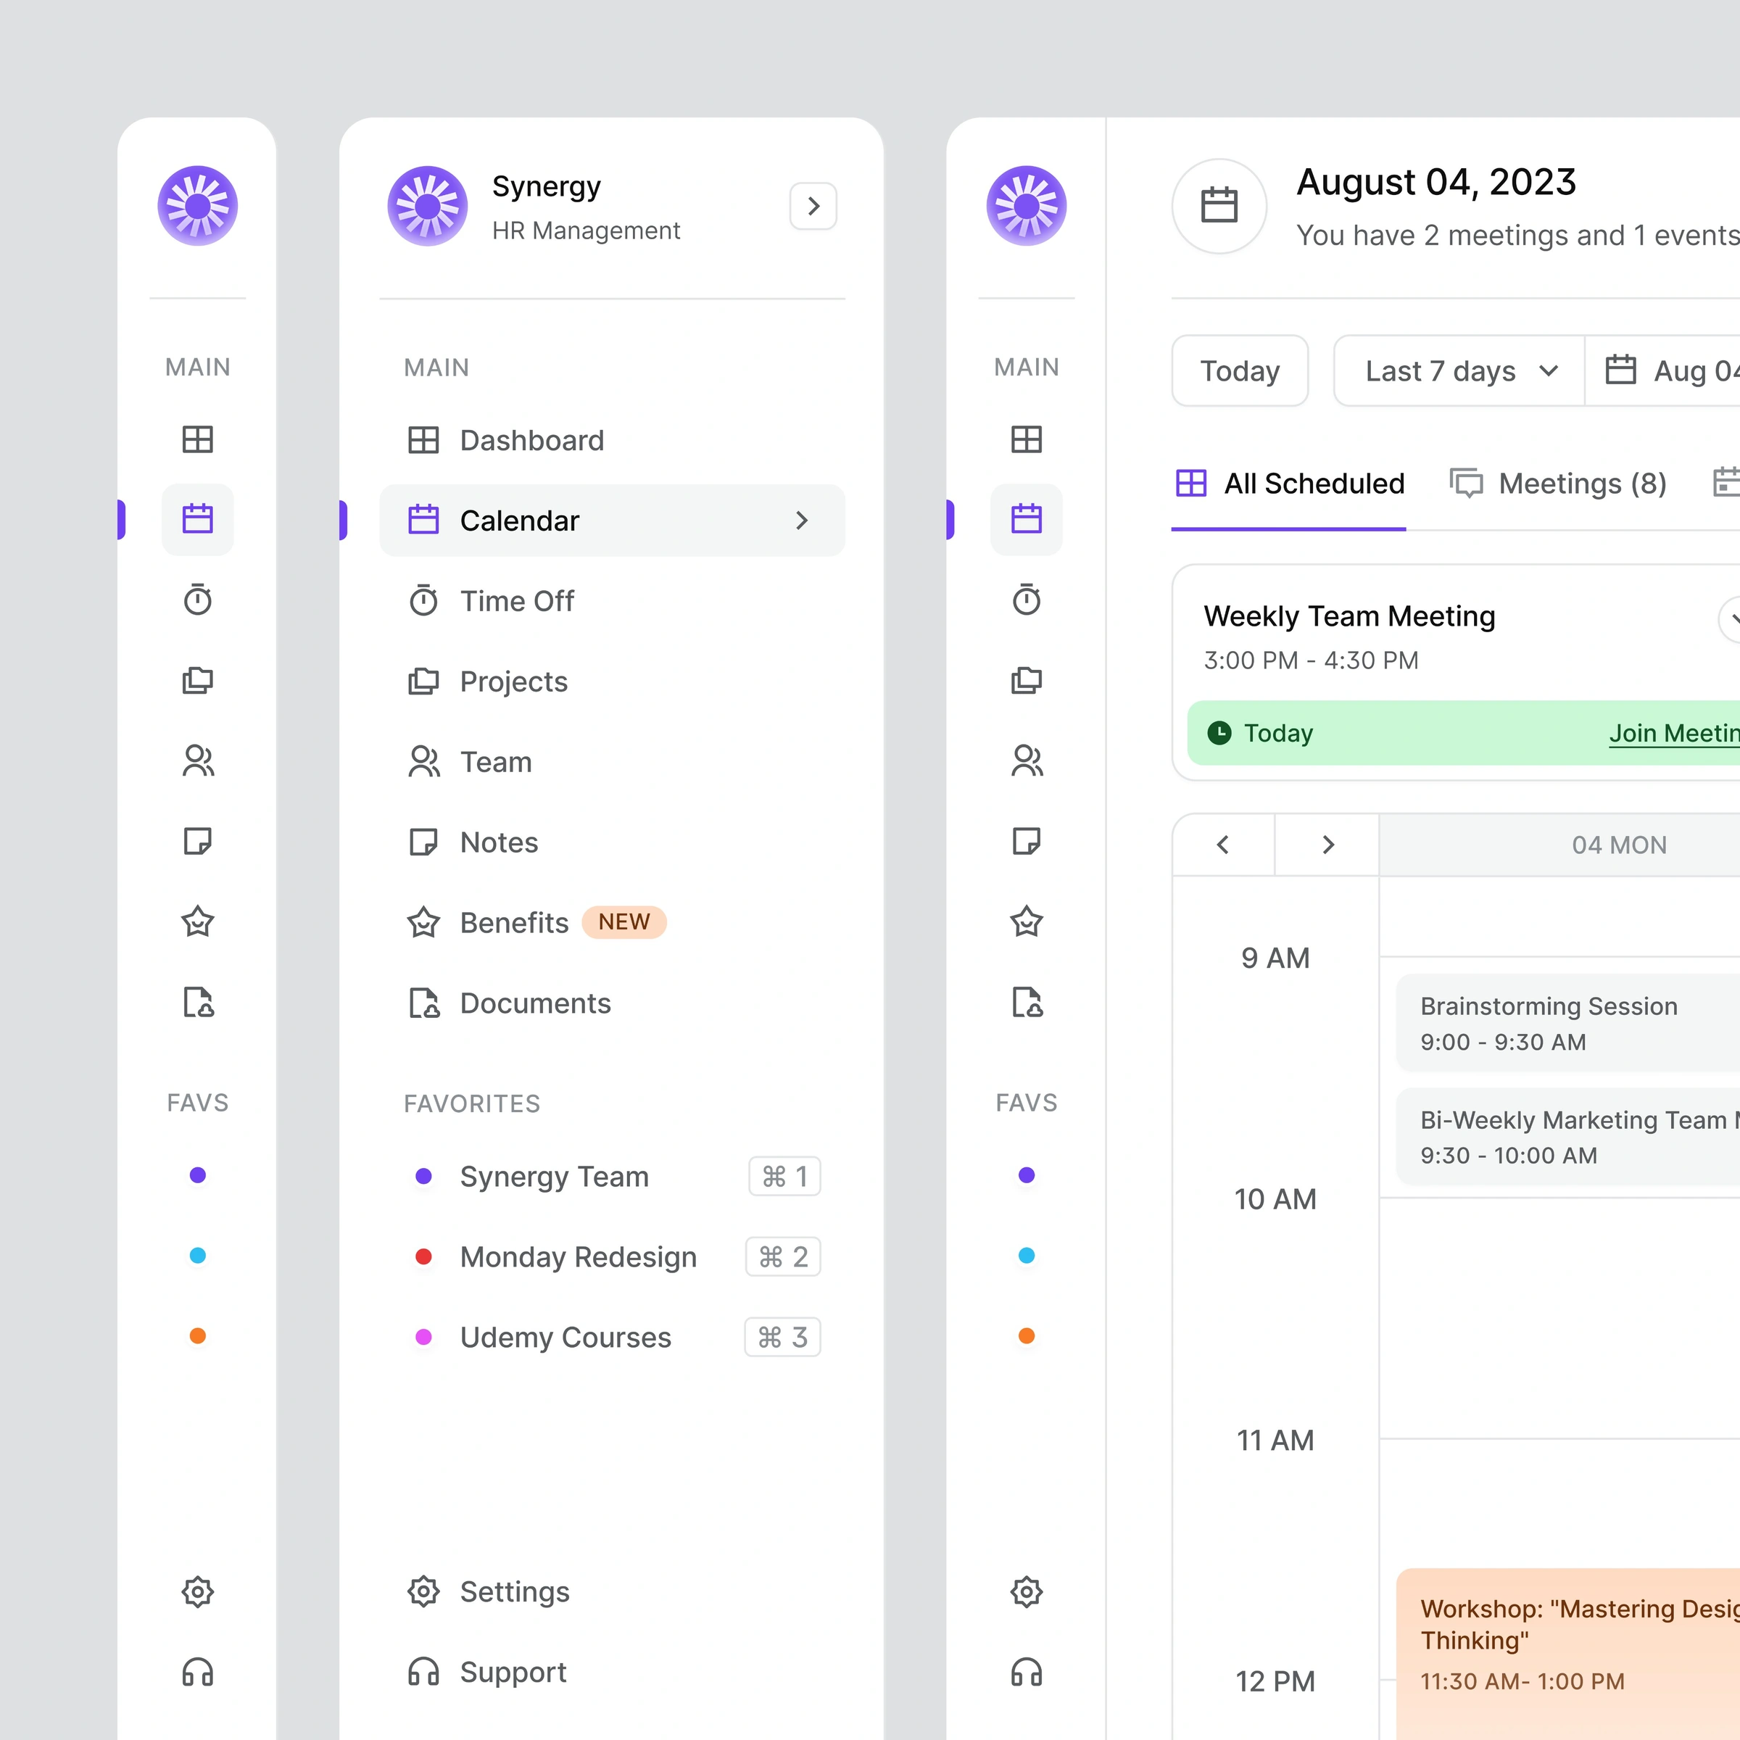Go to previous day with left arrow
1740x1740 pixels.
pos(1223,844)
